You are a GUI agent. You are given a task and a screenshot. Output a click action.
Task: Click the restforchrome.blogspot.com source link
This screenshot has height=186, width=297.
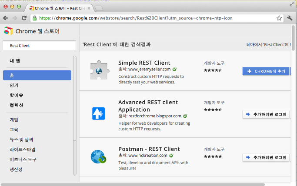pyautogui.click(x=155, y=116)
